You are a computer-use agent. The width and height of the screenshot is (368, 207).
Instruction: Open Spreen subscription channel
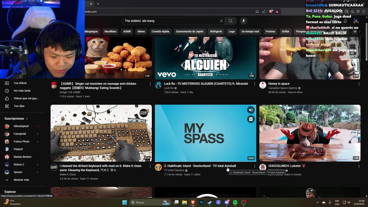22,172
